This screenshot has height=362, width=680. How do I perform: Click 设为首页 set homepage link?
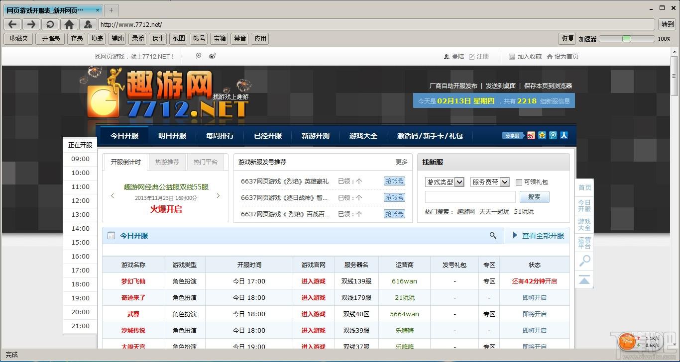(x=563, y=57)
